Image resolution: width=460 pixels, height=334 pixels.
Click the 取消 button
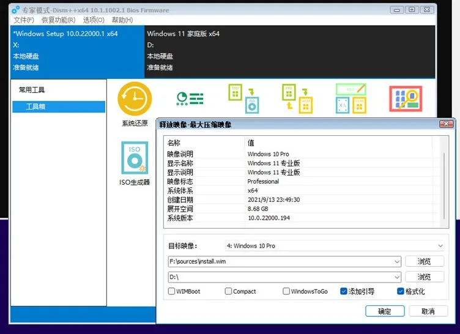click(428, 311)
